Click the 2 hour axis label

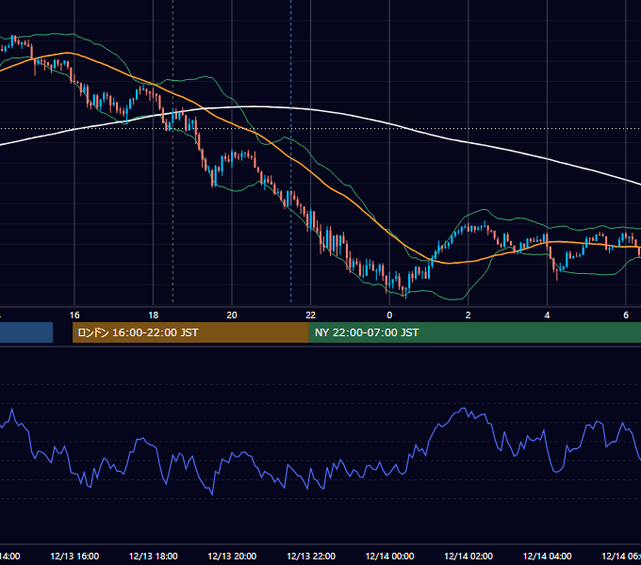[468, 315]
